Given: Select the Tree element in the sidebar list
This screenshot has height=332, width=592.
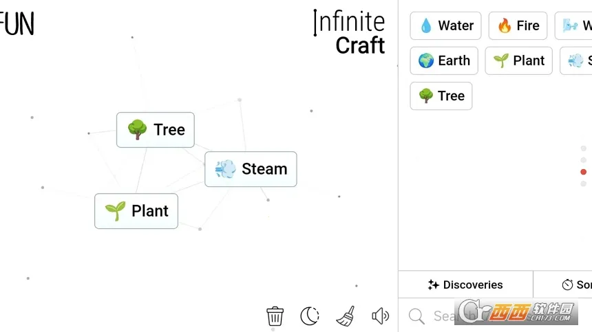Looking at the screenshot, I should [x=441, y=96].
